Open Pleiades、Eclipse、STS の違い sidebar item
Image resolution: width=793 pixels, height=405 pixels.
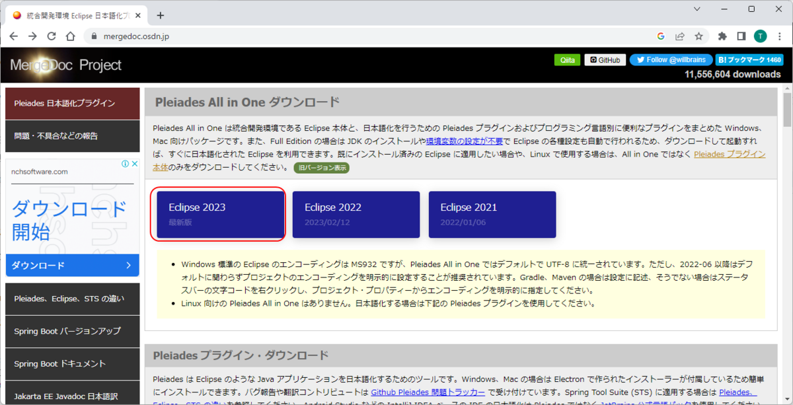pos(73,299)
